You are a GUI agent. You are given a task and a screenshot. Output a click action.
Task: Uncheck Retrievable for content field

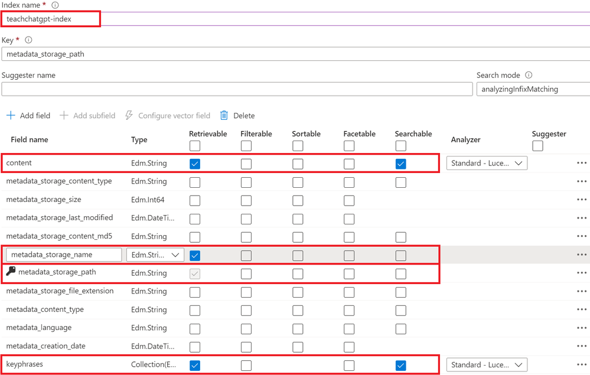[x=195, y=164]
